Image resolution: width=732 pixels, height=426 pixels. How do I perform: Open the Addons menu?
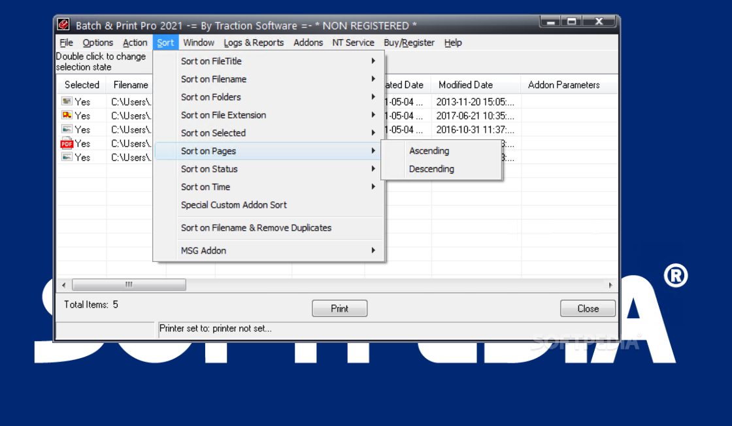coord(308,42)
